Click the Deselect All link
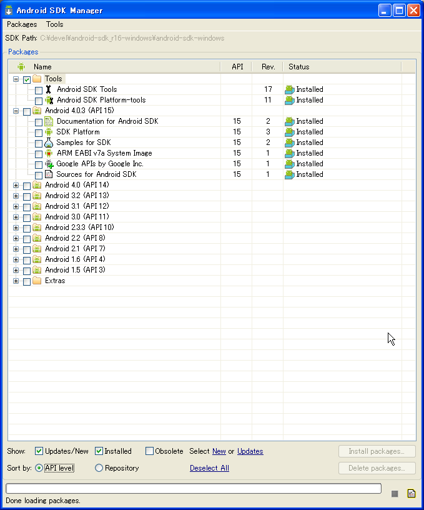 coord(210,468)
